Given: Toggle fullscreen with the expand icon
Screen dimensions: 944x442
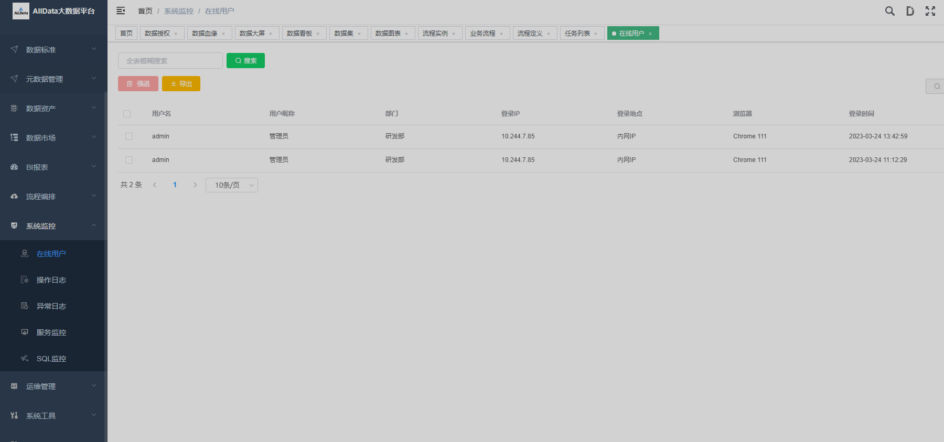Looking at the screenshot, I should tap(930, 11).
